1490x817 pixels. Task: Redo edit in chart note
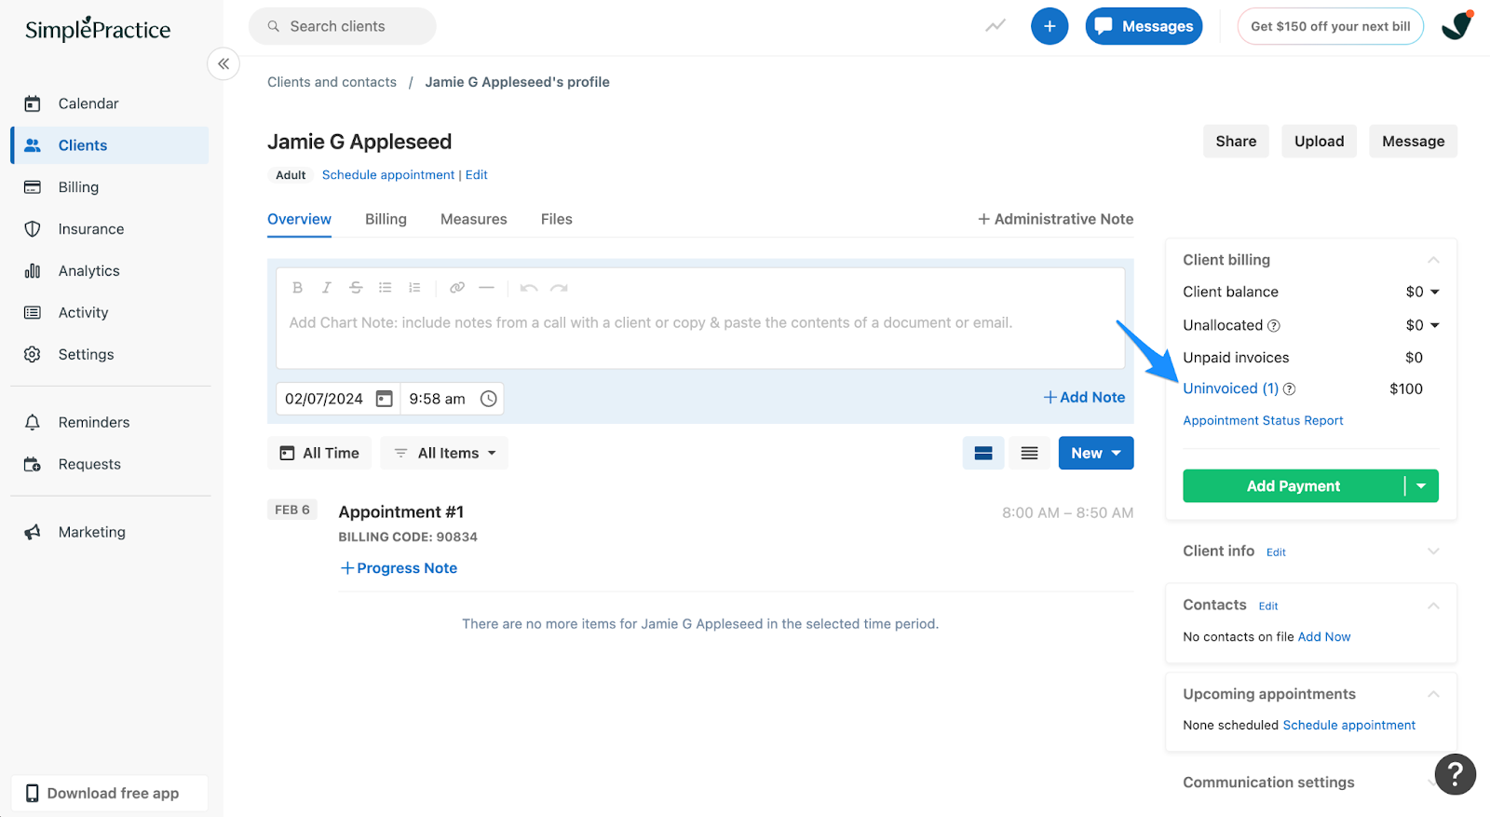coord(559,288)
